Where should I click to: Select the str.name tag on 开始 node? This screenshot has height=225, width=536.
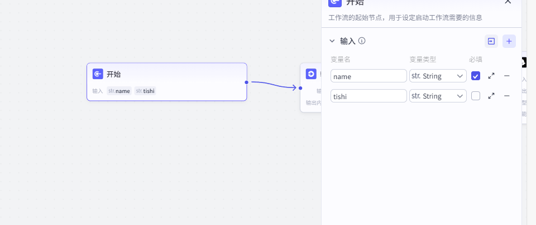pos(119,91)
